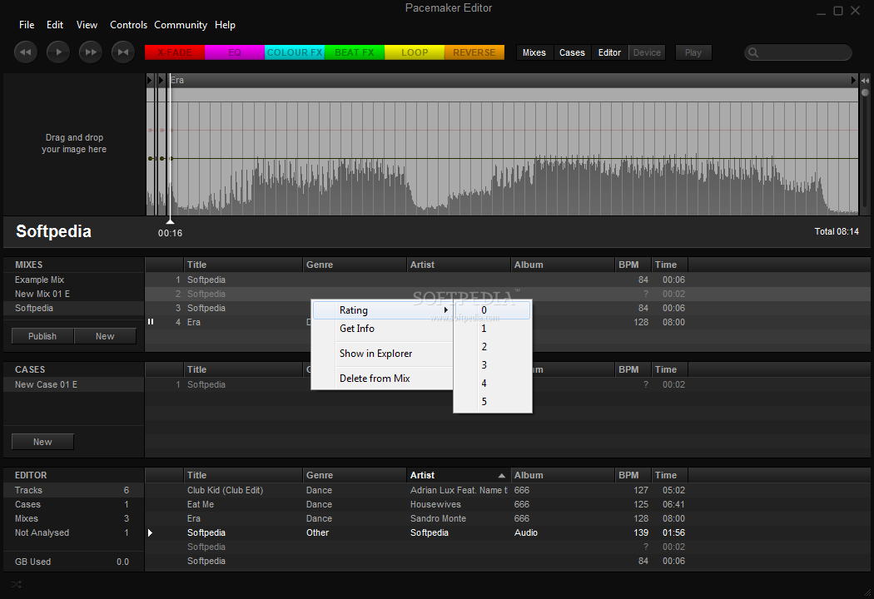Sort Editor table by Title header
The width and height of the screenshot is (874, 599).
(x=243, y=475)
